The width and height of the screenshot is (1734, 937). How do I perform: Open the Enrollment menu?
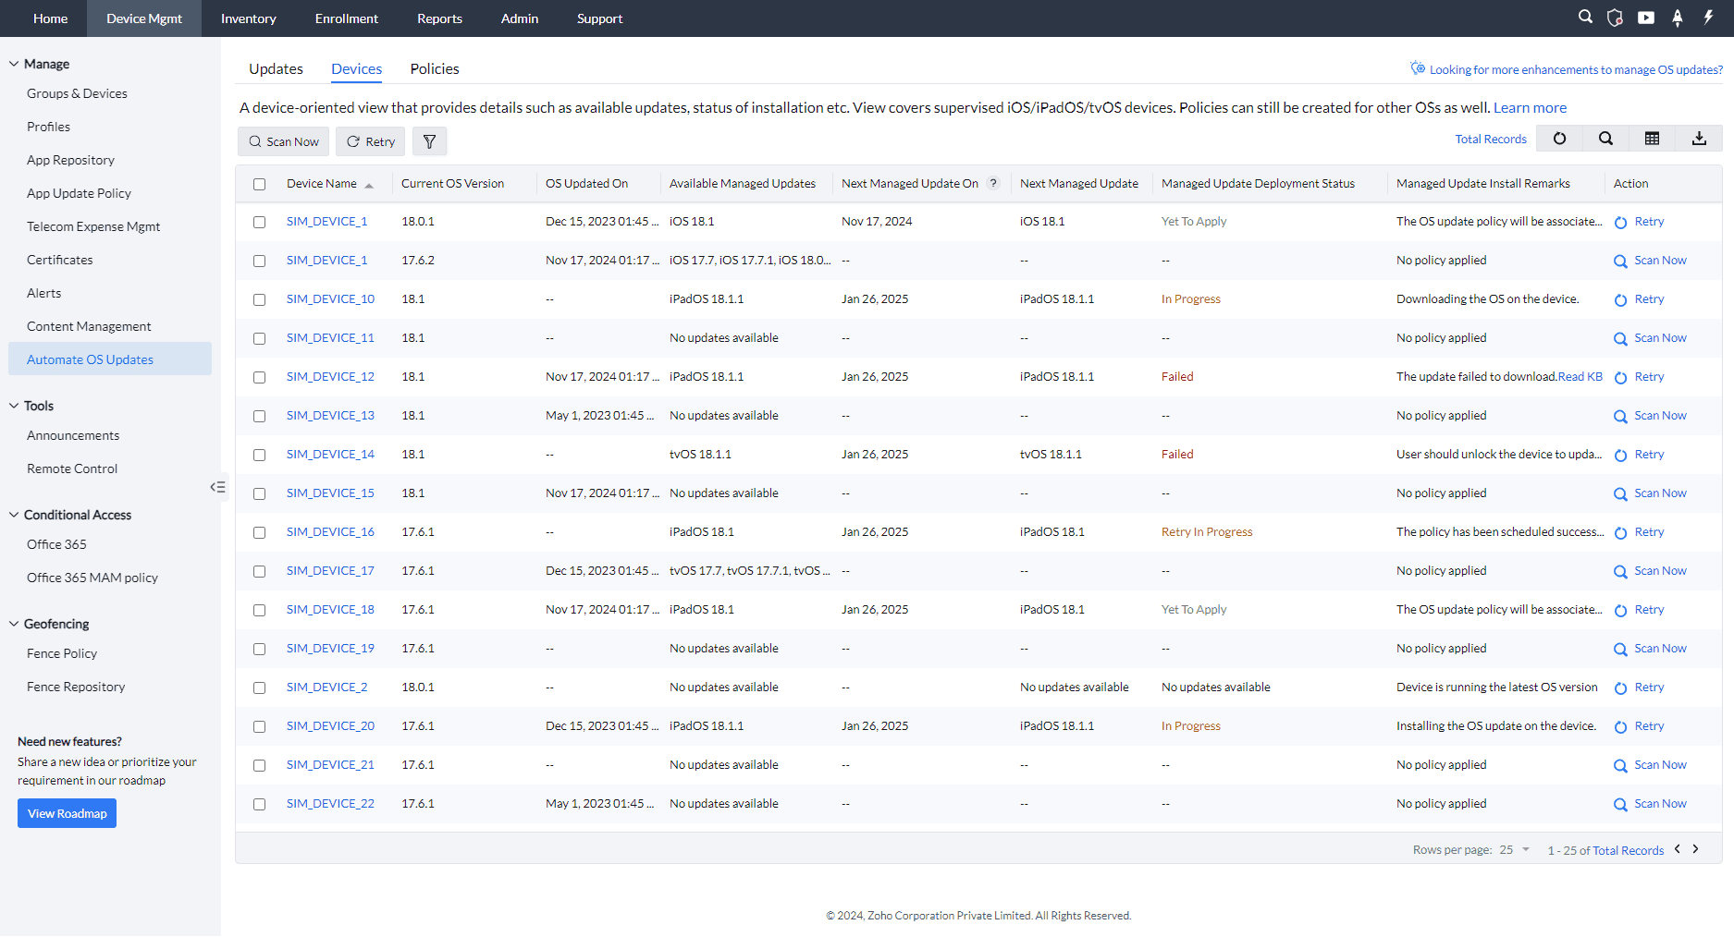click(x=346, y=18)
